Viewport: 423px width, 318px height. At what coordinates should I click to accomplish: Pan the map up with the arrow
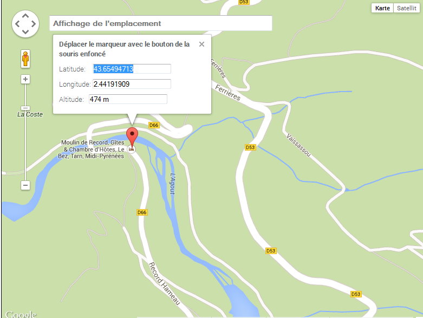click(25, 16)
